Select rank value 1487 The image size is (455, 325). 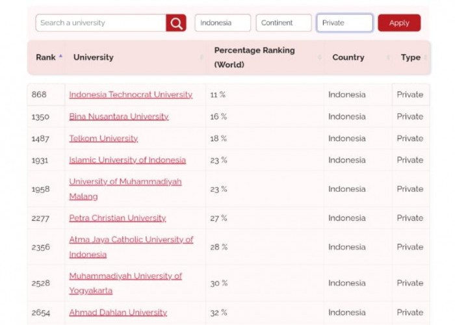40,138
